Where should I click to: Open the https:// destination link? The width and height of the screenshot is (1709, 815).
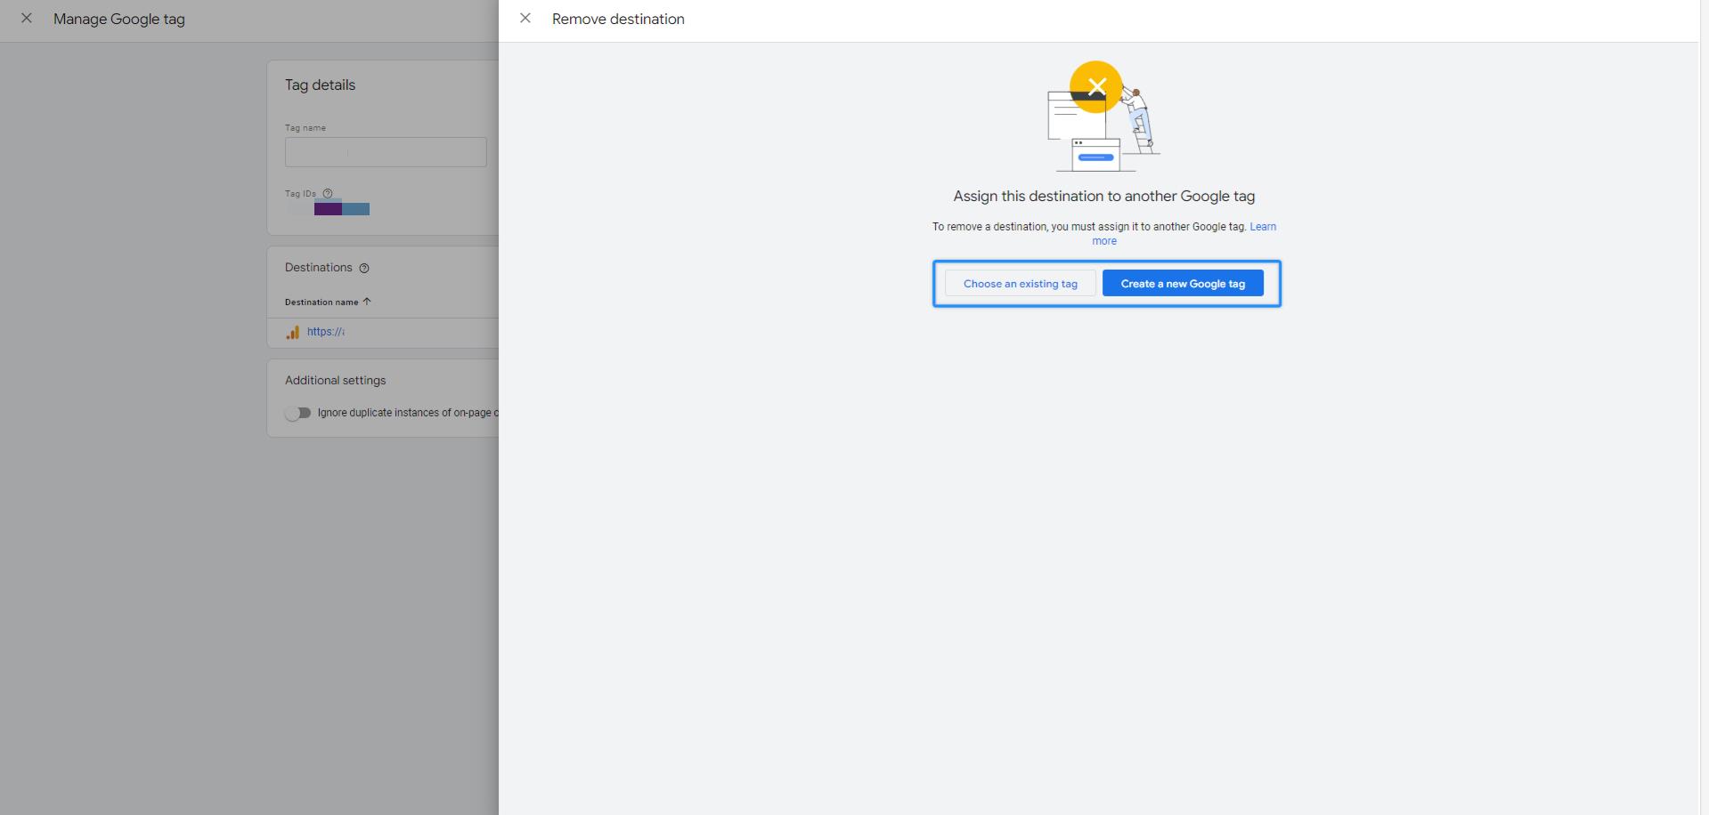coord(326,332)
